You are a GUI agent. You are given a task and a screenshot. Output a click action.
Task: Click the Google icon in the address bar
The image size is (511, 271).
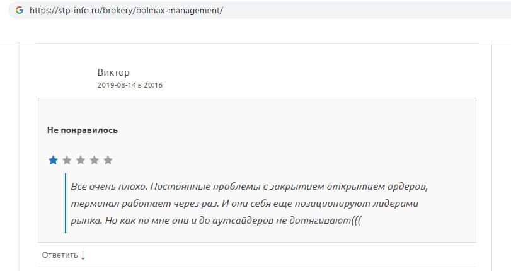click(x=19, y=11)
